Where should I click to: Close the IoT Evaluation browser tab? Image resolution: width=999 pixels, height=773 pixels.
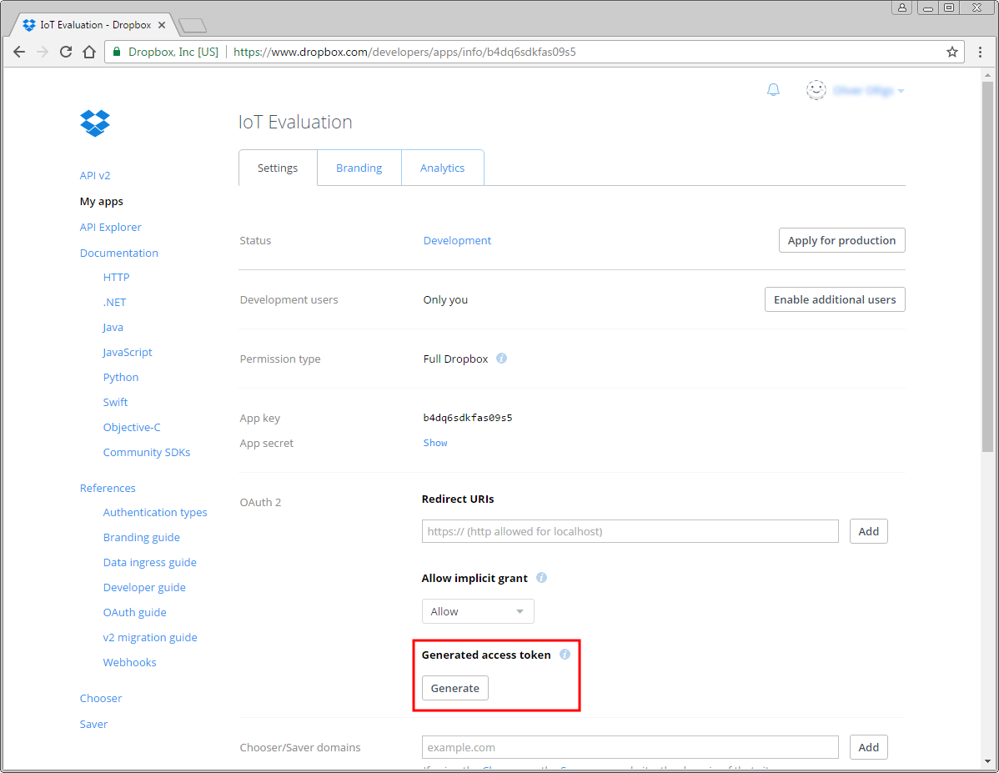click(162, 25)
